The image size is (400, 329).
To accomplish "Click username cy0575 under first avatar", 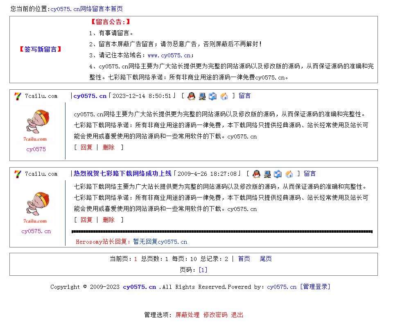I will [x=36, y=149].
